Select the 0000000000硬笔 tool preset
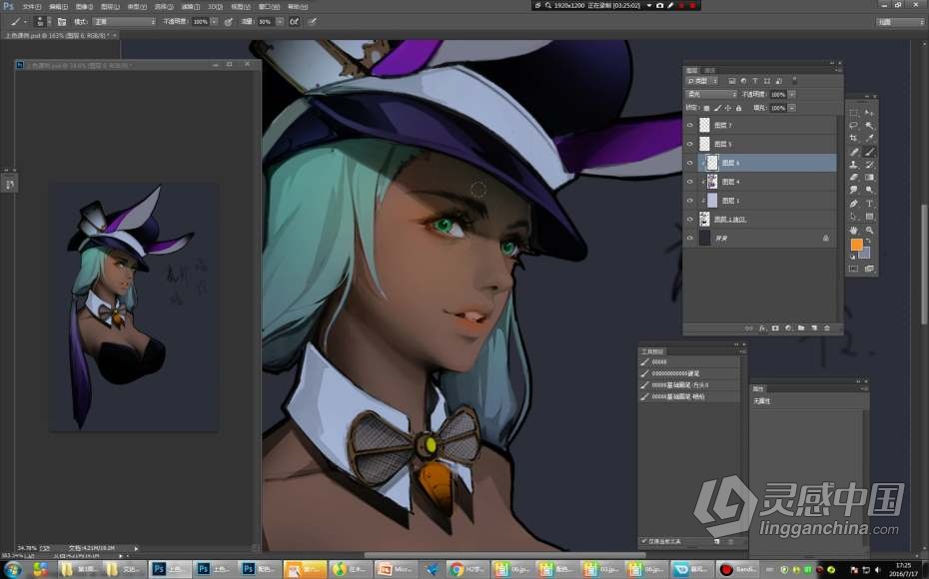The width and height of the screenshot is (929, 579). tap(689, 373)
